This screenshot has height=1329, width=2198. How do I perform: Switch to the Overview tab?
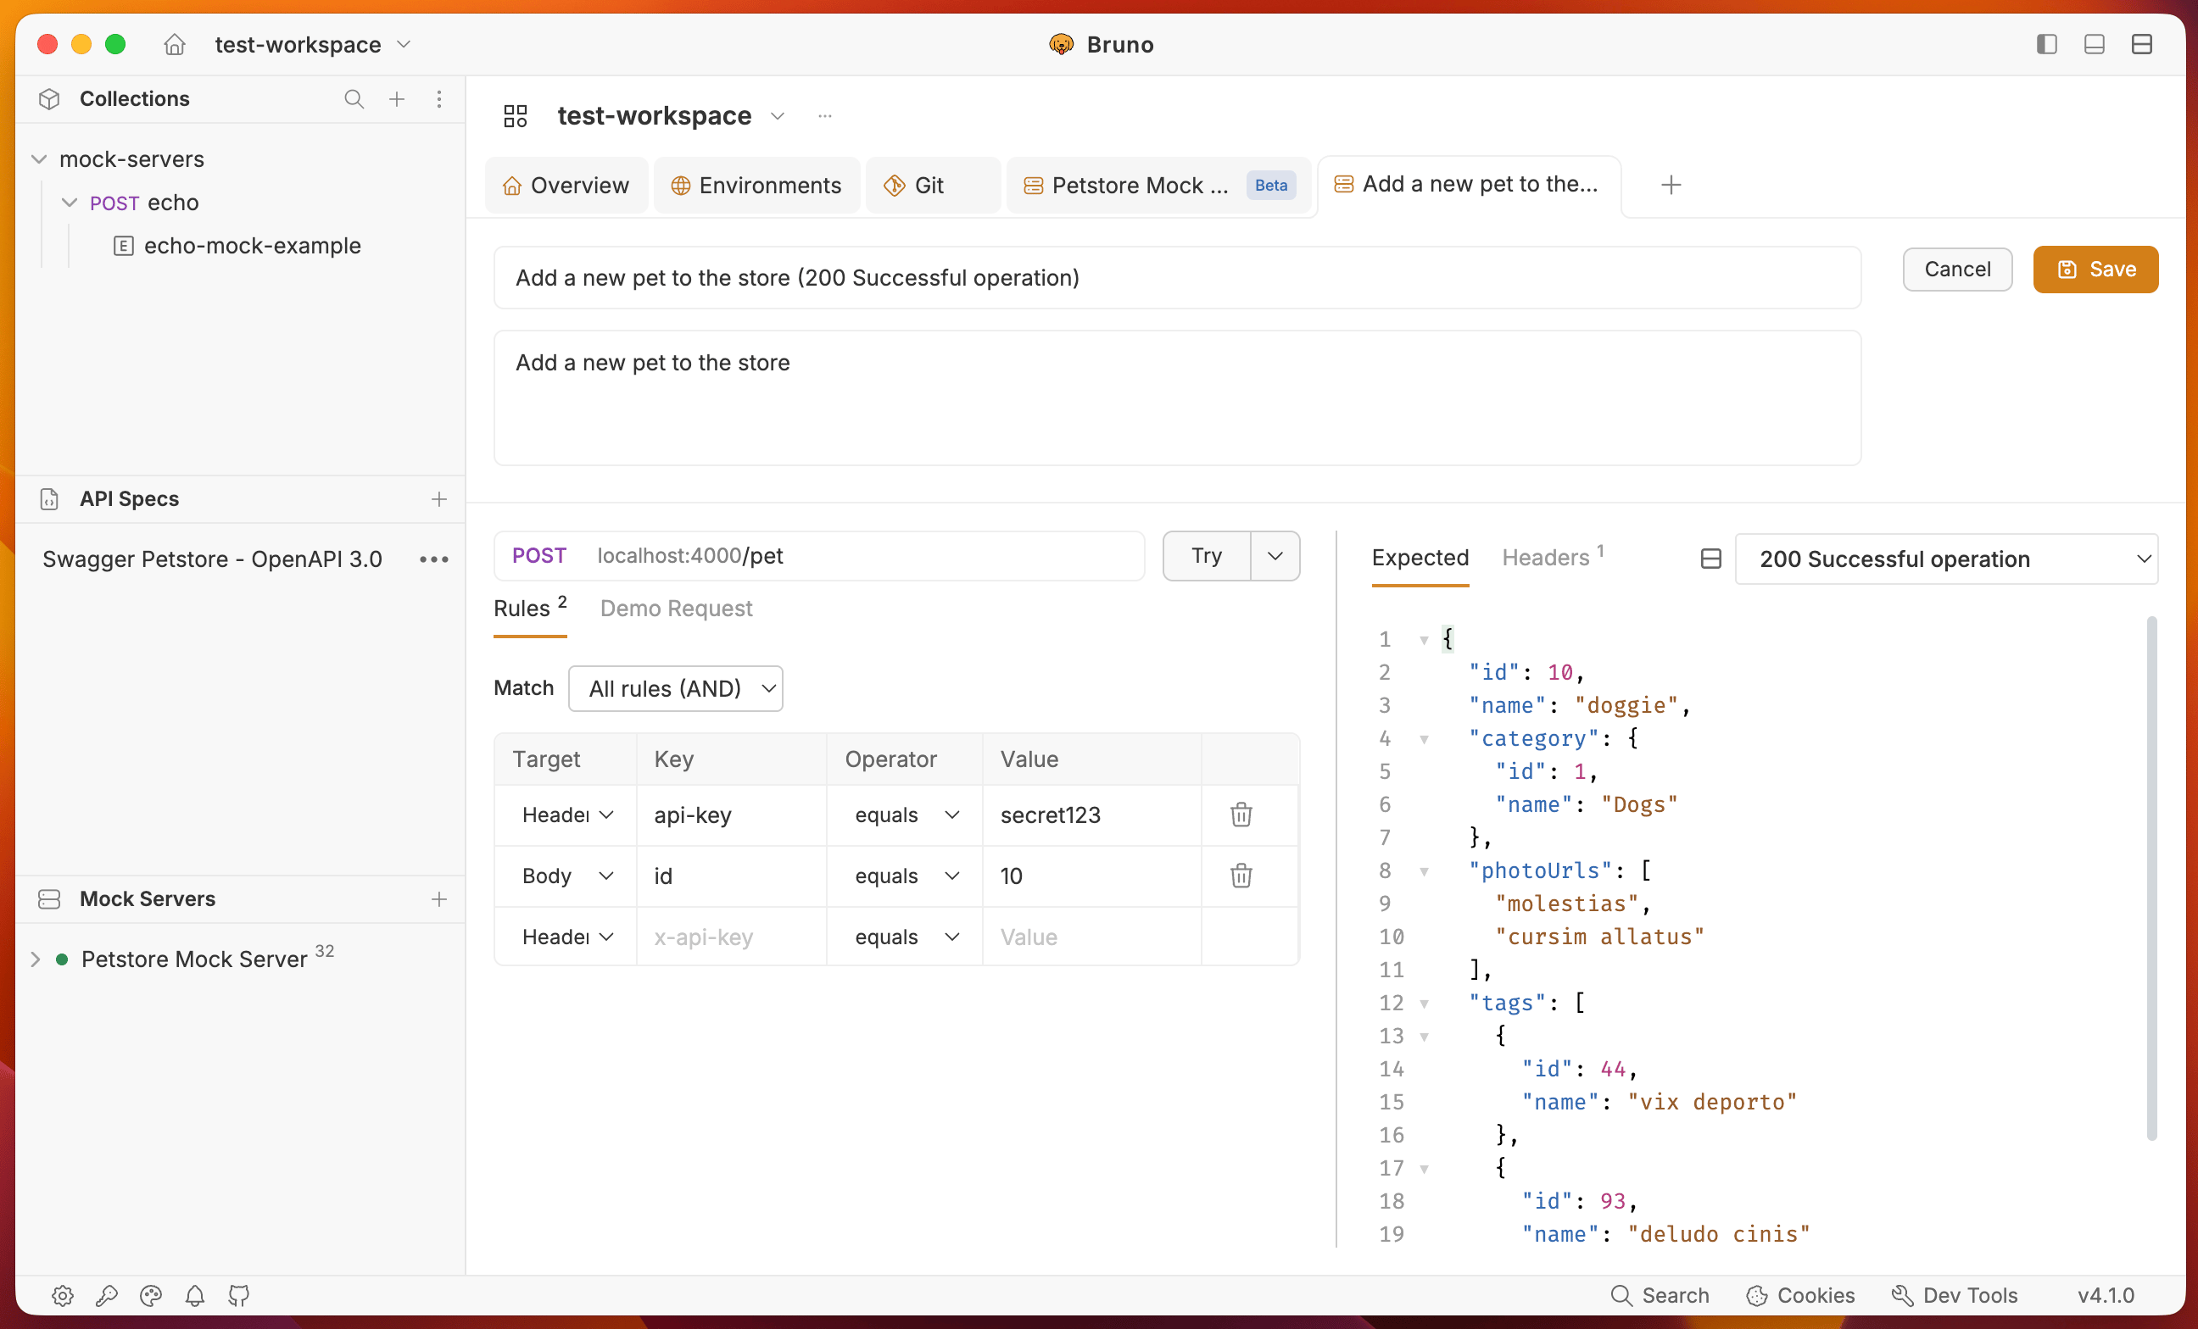(566, 185)
